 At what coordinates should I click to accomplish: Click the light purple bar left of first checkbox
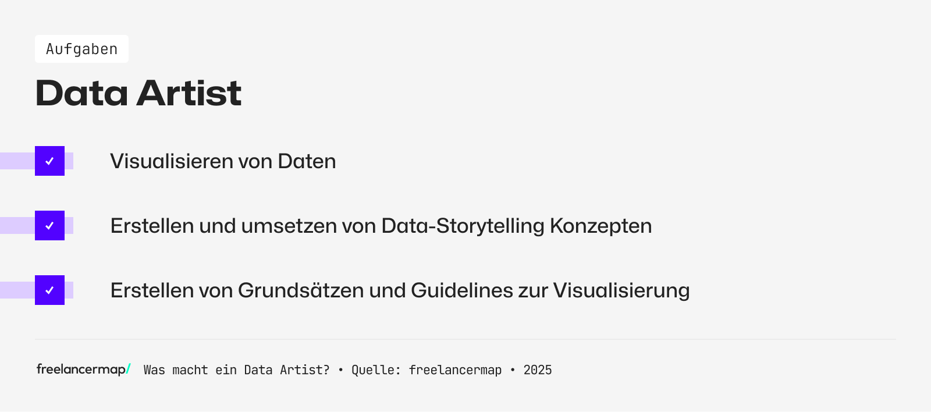(17, 161)
